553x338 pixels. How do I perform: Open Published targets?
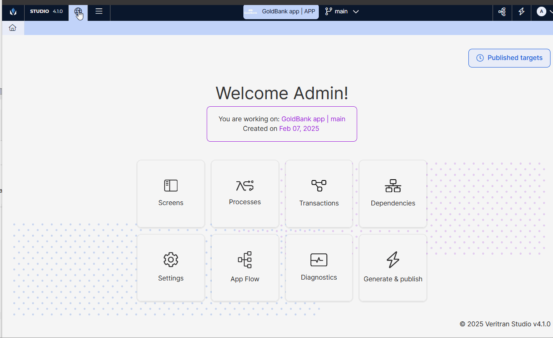[509, 58]
